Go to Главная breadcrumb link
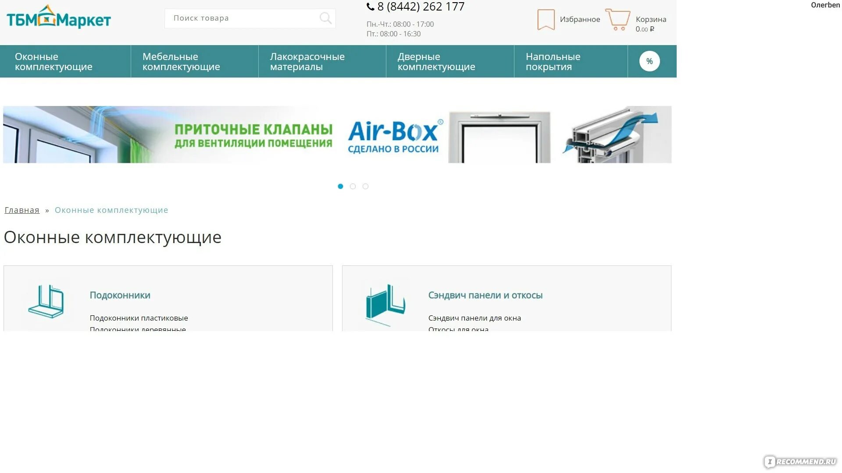 tap(22, 210)
